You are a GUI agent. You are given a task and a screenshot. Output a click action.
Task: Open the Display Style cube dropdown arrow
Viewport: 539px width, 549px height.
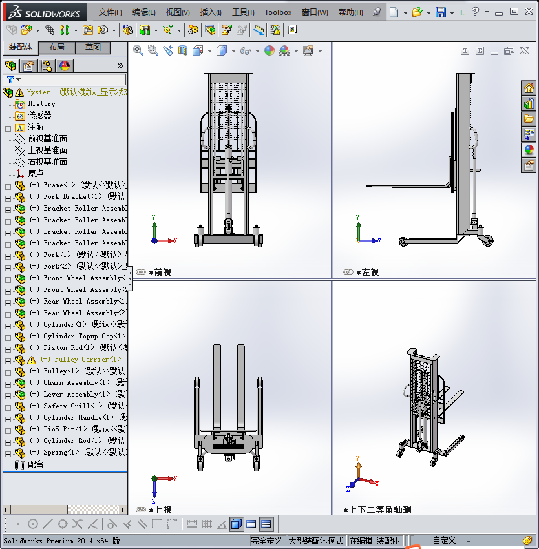pos(233,52)
